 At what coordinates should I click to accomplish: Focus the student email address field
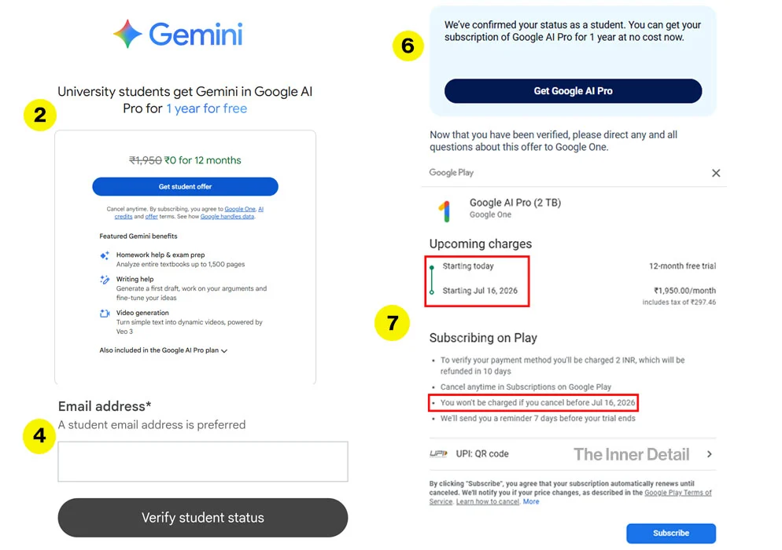203,461
